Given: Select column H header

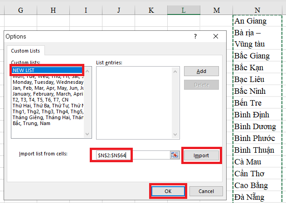Looking at the screenshot, I should [x=53, y=10].
